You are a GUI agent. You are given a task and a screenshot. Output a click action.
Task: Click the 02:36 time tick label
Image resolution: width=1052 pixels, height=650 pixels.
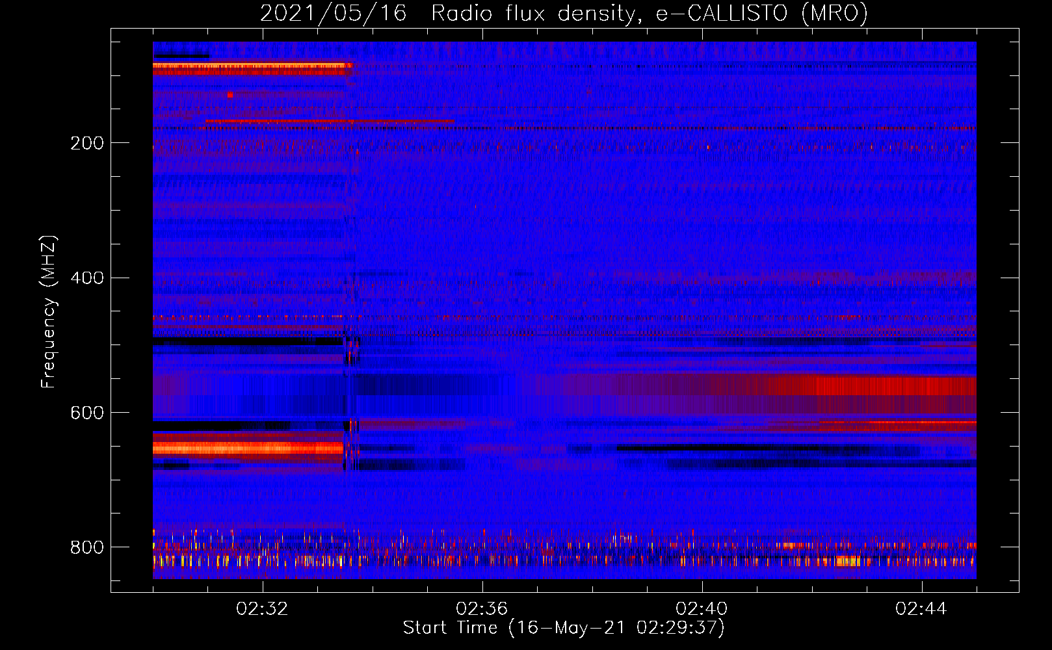[482, 609]
